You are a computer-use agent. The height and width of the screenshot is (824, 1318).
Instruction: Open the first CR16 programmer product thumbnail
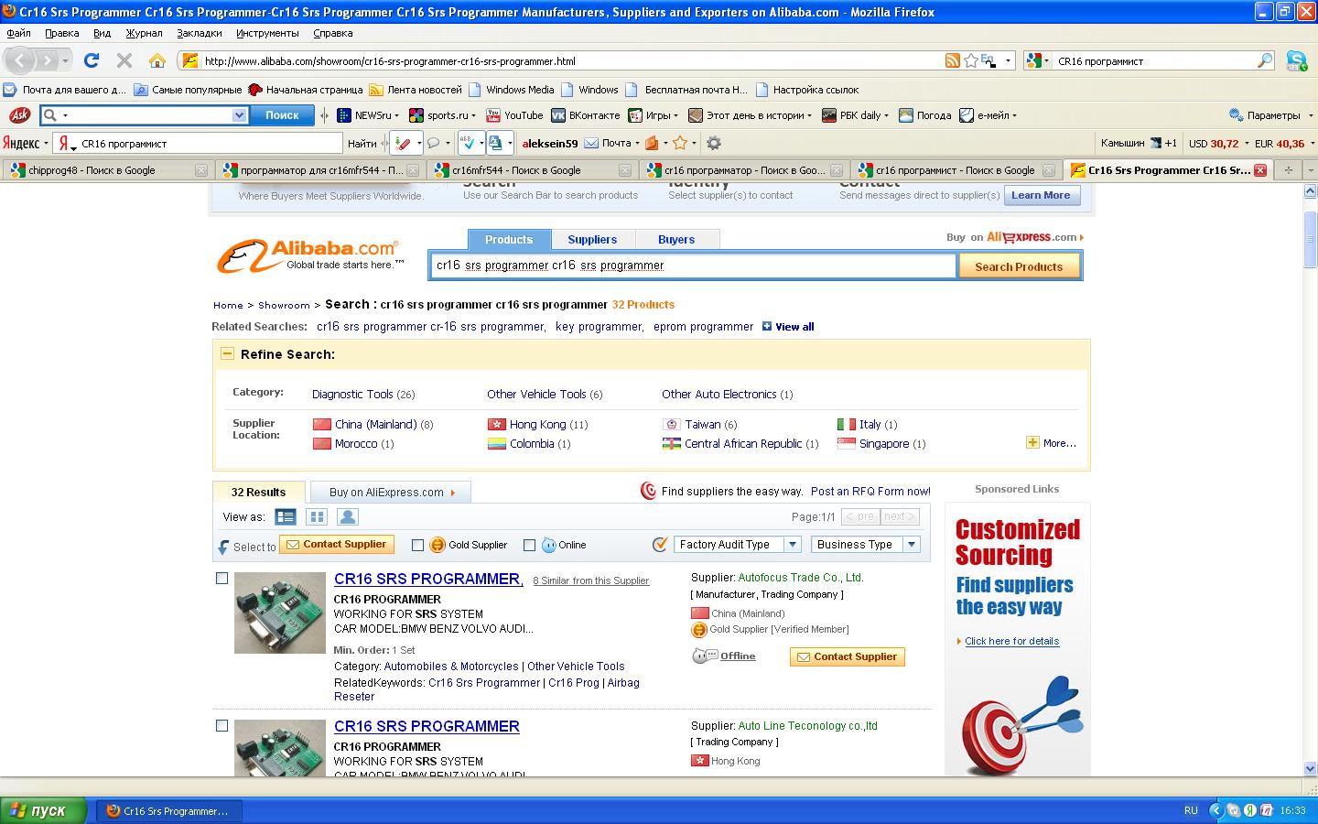(280, 613)
